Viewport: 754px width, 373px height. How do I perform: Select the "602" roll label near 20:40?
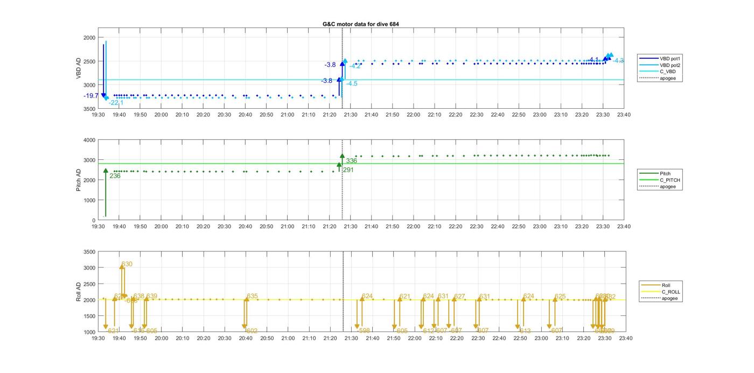252,331
